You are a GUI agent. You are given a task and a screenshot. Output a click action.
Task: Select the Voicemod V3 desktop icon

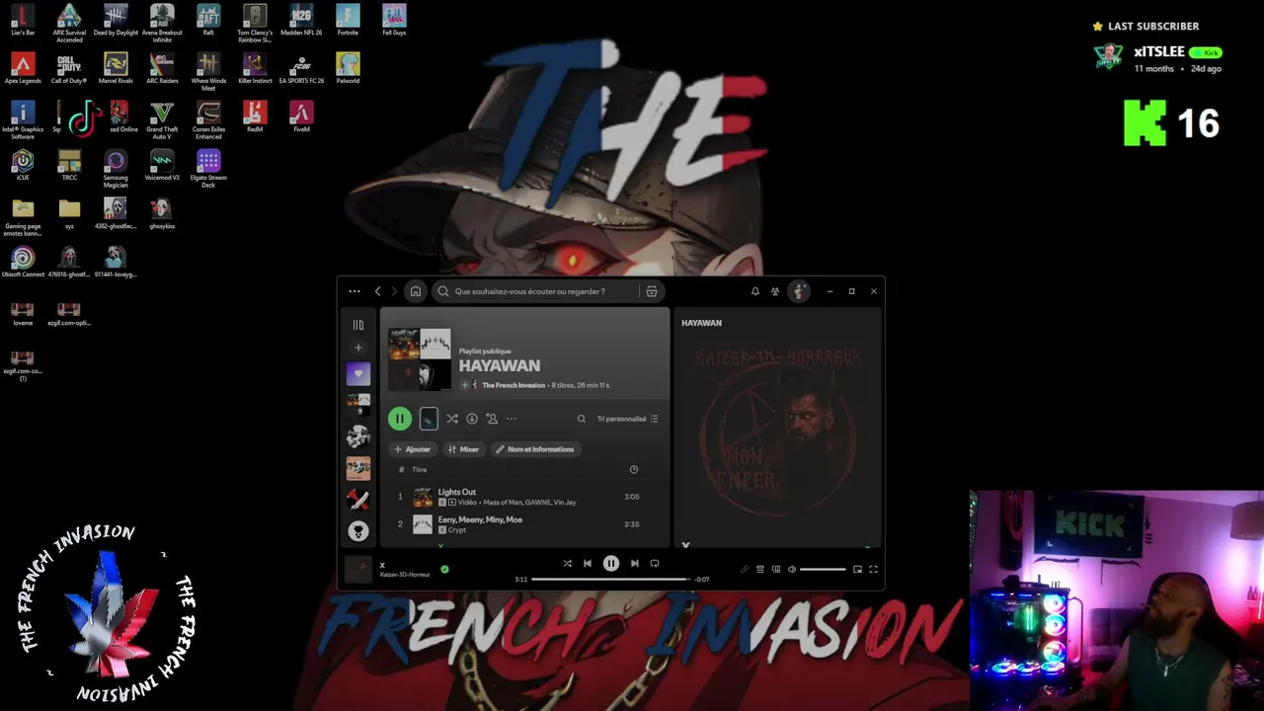[162, 165]
